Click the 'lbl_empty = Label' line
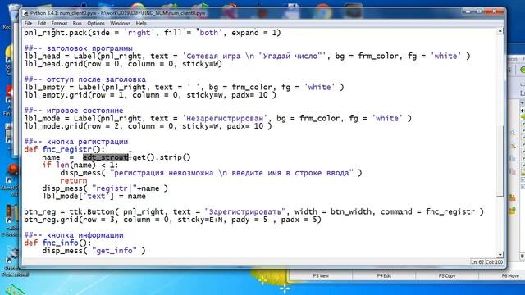525x295 pixels. pos(184,88)
